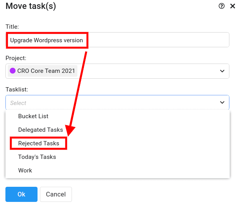The height and width of the screenshot is (205, 241).
Task: Select the Work tasklist option
Action: [25, 171]
